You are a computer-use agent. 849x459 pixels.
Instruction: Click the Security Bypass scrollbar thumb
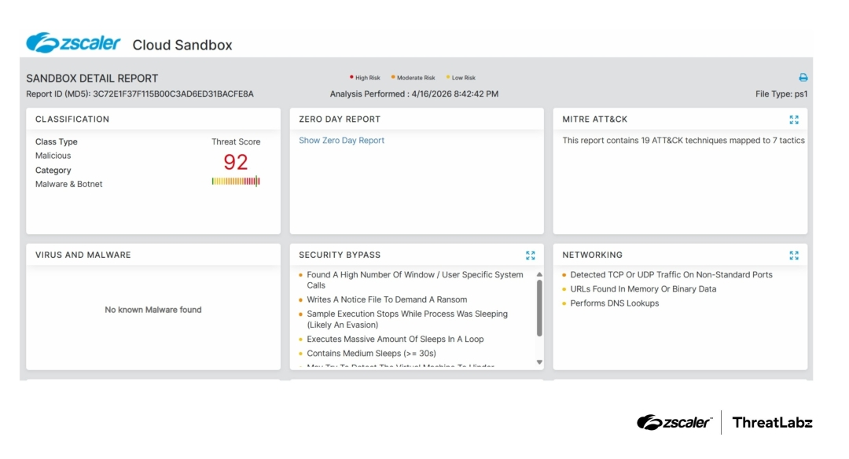coord(539,308)
